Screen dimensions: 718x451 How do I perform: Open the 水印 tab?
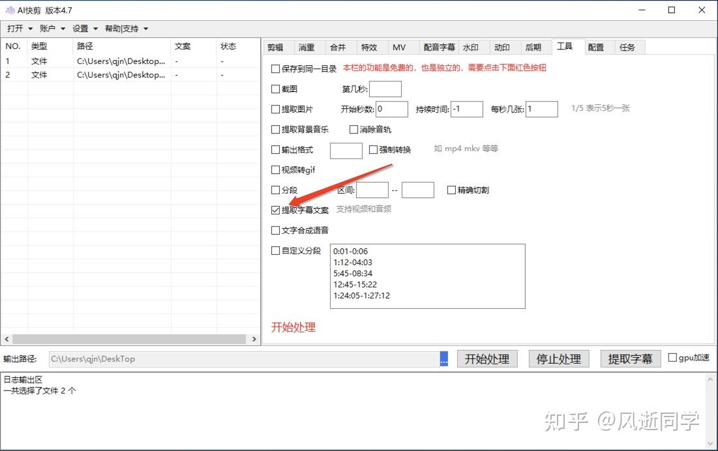pos(472,46)
